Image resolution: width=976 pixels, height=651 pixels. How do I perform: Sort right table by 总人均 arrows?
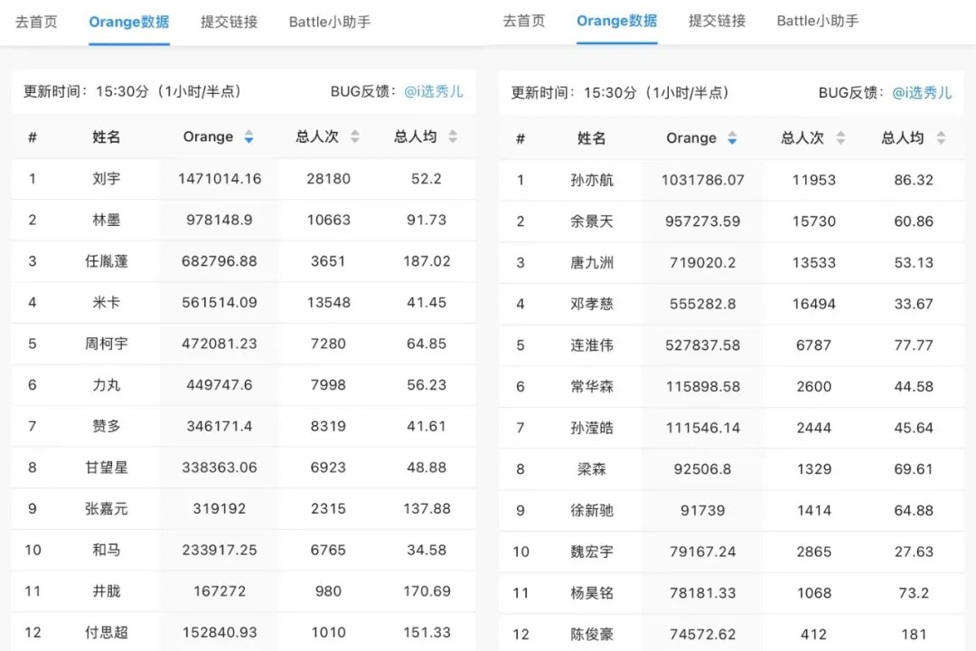[x=941, y=138]
